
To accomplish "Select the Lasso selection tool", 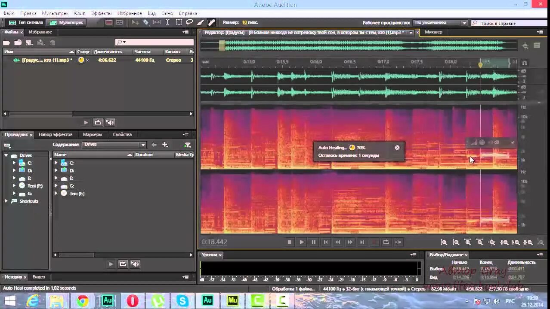I will 189,22.
